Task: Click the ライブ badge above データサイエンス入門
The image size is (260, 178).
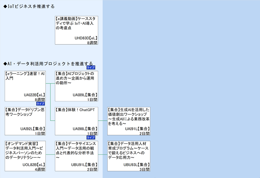Action: click(x=91, y=138)
